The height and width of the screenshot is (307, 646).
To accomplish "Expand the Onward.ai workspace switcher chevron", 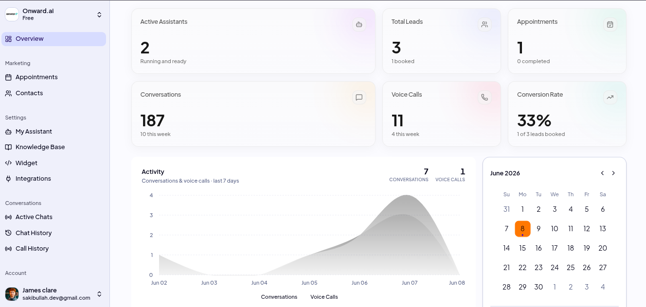I will (99, 15).
